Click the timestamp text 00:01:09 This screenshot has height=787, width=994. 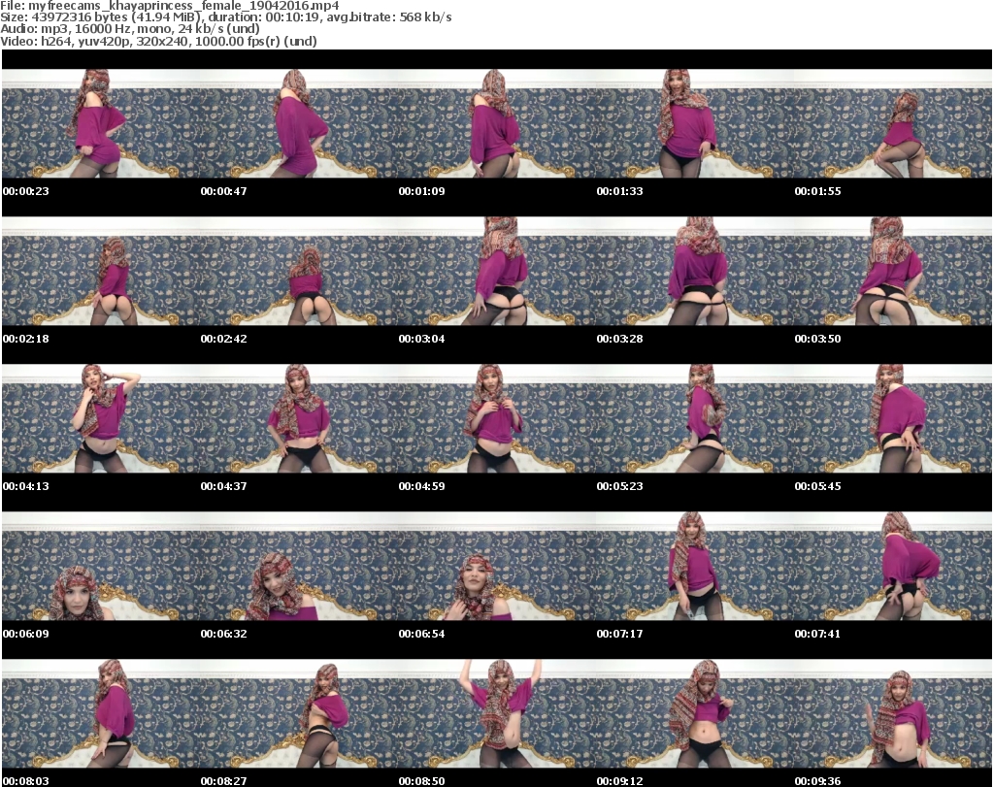[421, 191]
